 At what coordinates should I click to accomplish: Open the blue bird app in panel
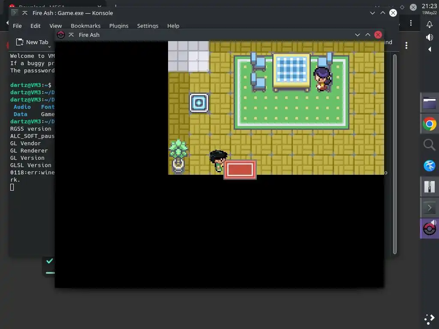tap(430, 166)
